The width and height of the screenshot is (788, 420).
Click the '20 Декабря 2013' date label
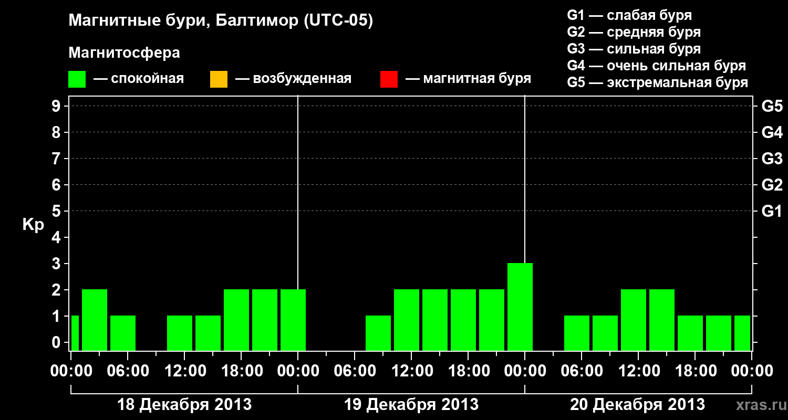[x=638, y=405]
